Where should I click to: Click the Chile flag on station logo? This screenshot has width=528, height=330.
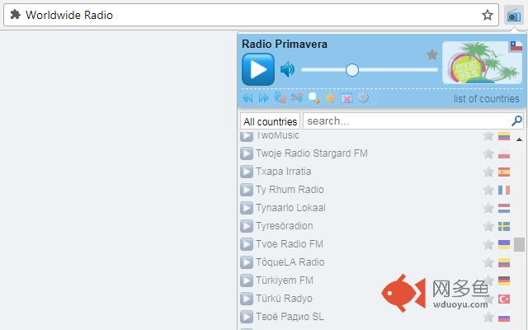tap(516, 46)
